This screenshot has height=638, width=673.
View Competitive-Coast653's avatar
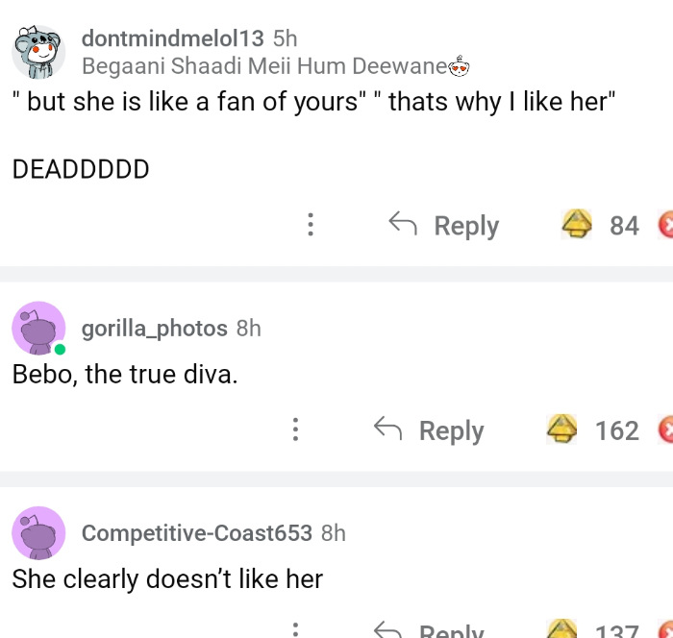click(38, 533)
